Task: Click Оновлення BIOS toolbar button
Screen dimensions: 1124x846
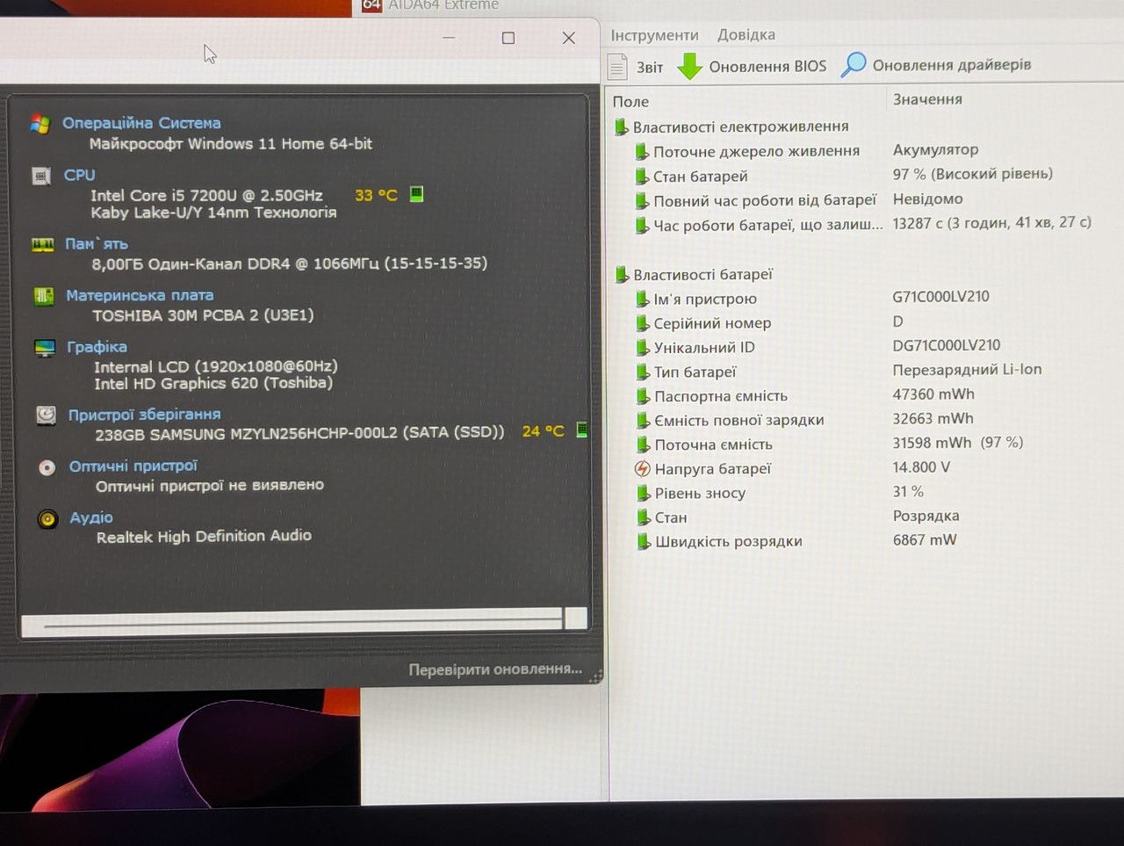Action: tap(753, 66)
